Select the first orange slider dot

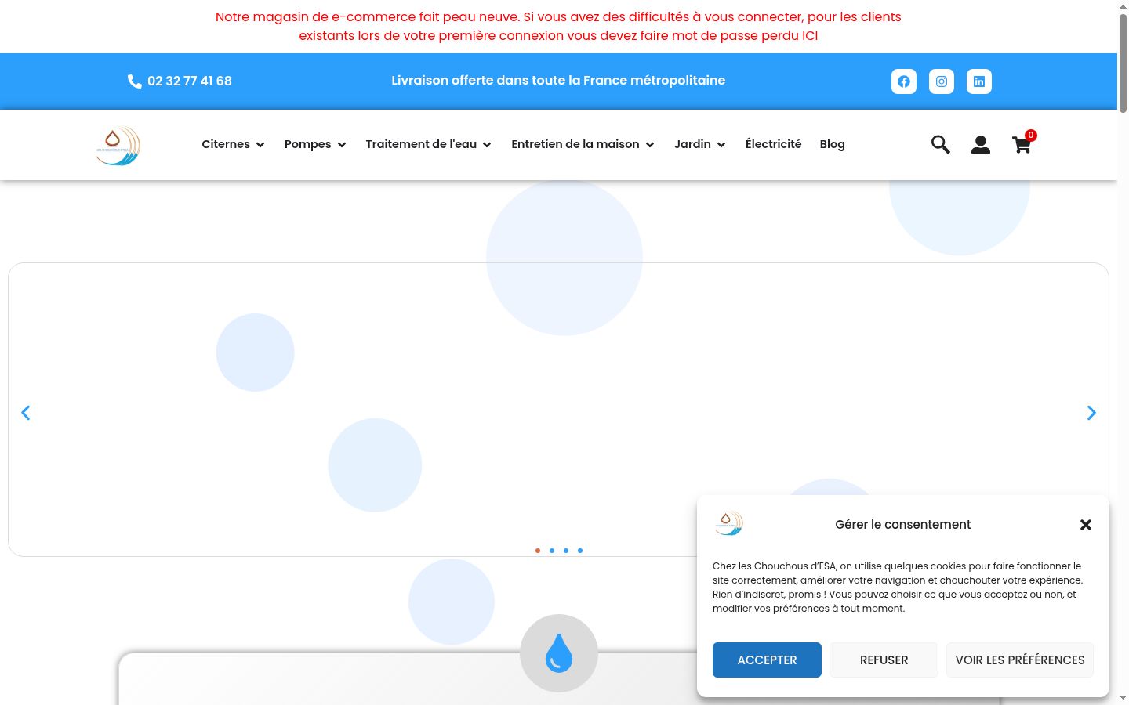[x=538, y=551]
